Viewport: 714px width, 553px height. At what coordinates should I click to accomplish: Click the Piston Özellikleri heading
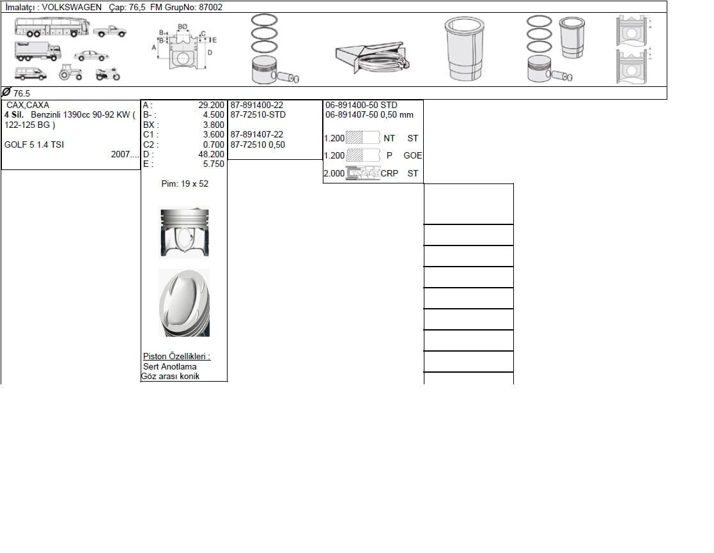click(x=176, y=356)
